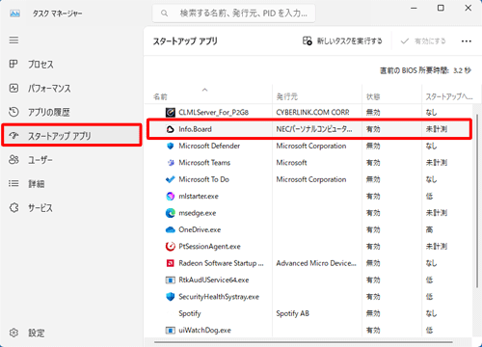482x347 pixels.
Task: Click the mlstarter.exe icon
Action: [x=171, y=196]
